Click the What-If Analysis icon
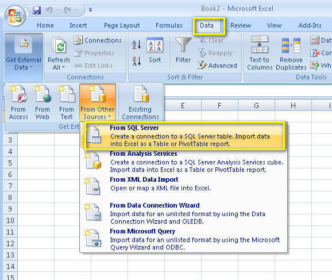The image size is (332, 280). pyautogui.click(x=315, y=66)
